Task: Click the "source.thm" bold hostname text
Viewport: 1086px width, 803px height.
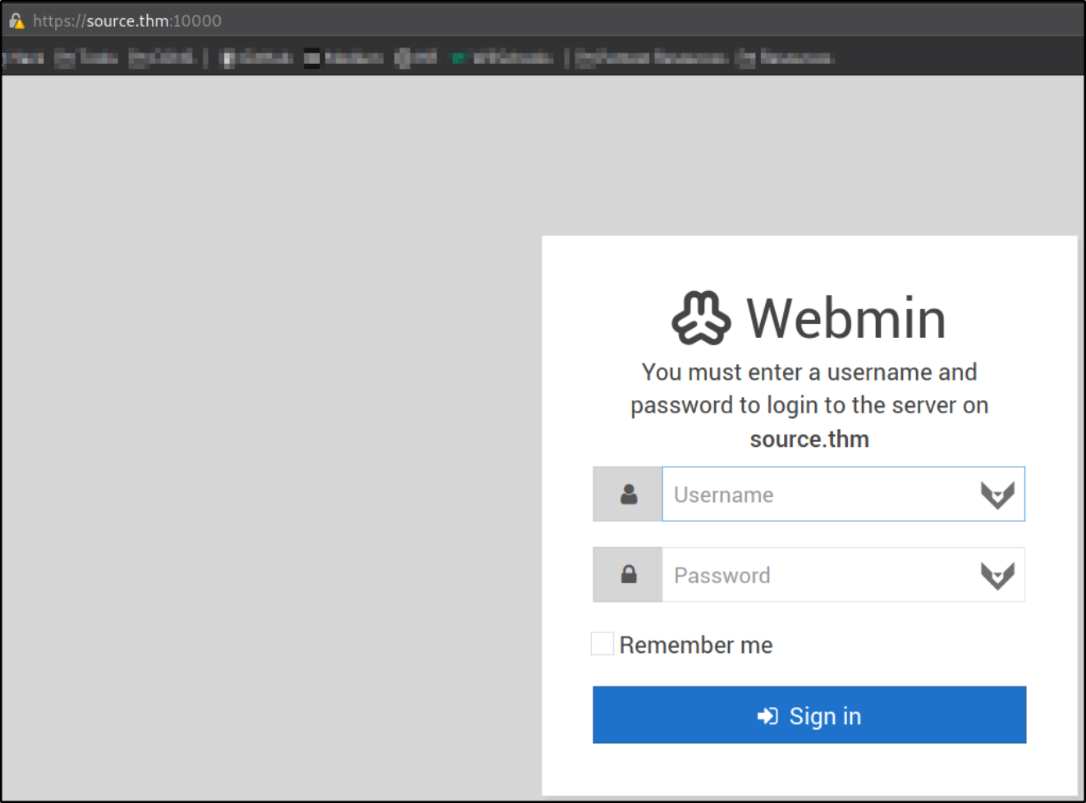Action: (809, 439)
